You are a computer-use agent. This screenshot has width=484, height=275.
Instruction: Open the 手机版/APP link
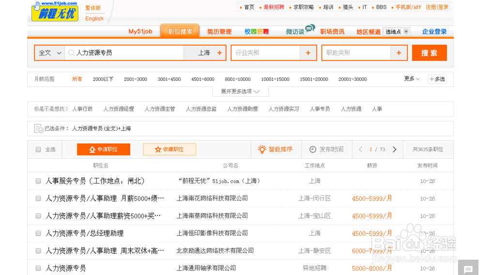coord(408,7)
